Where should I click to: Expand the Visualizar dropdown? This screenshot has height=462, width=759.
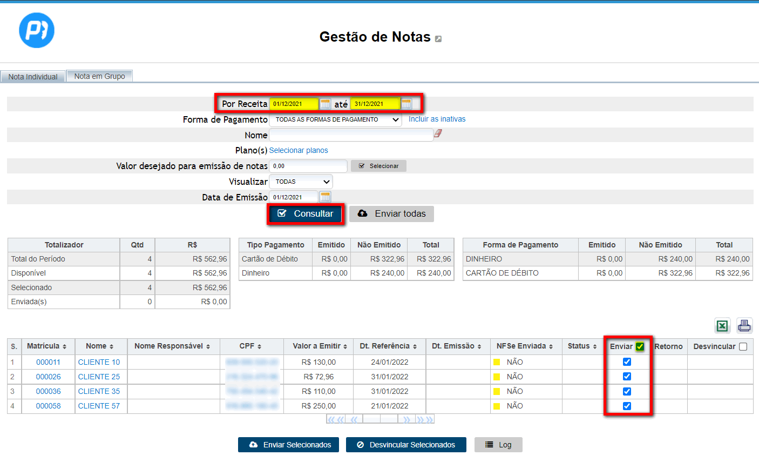tap(301, 182)
